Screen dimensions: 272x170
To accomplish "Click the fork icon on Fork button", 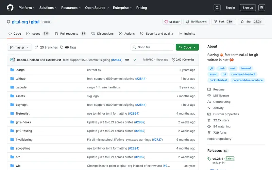I will [x=216, y=22].
